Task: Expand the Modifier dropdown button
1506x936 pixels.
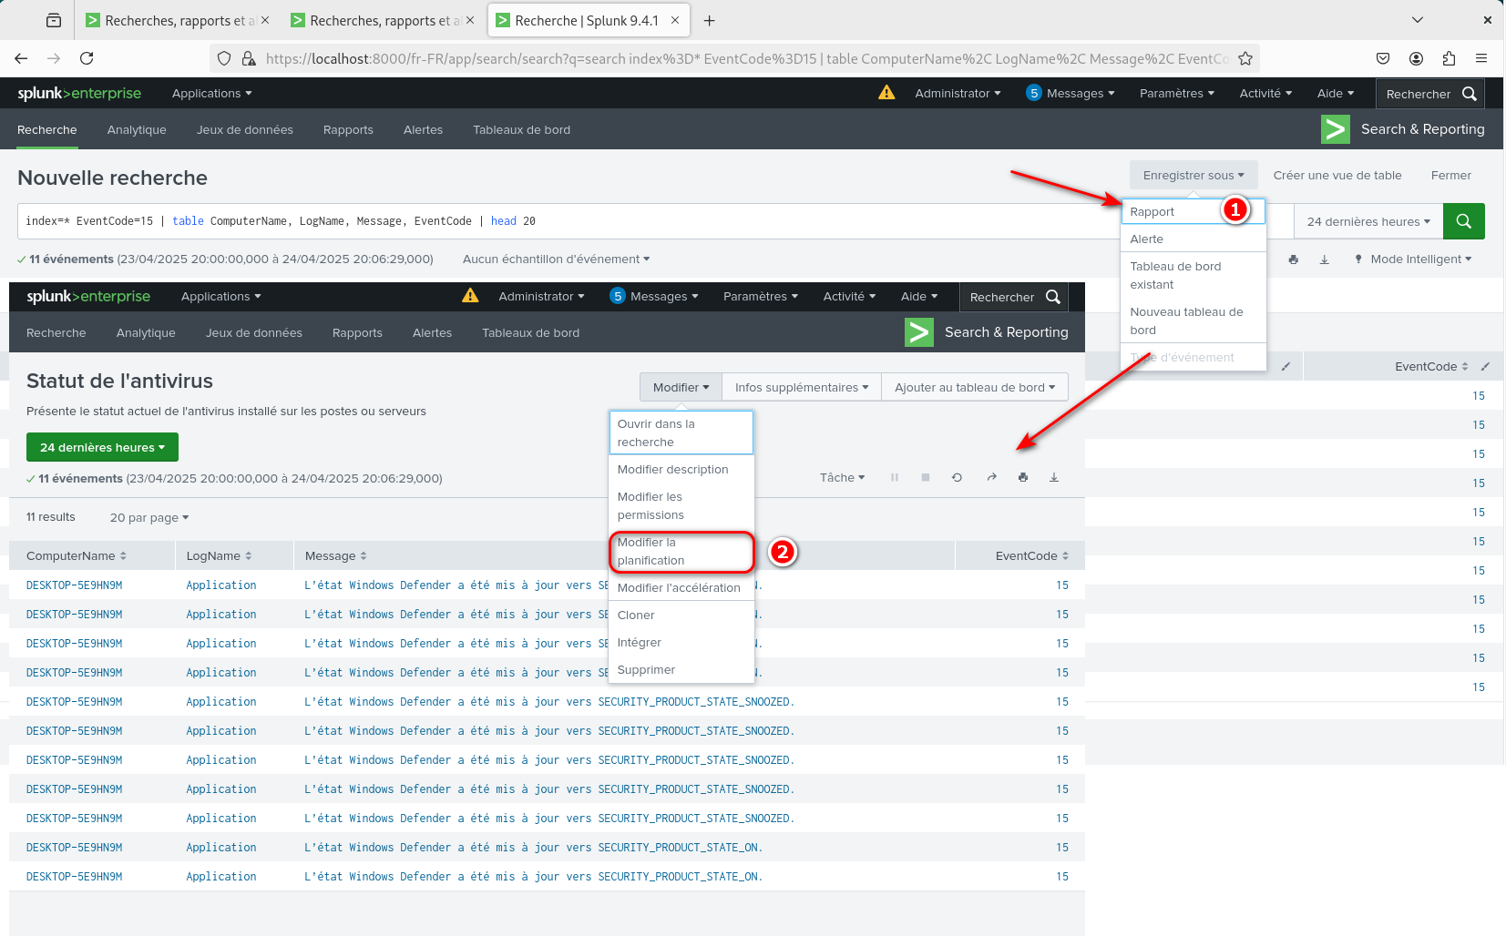Action: (681, 387)
